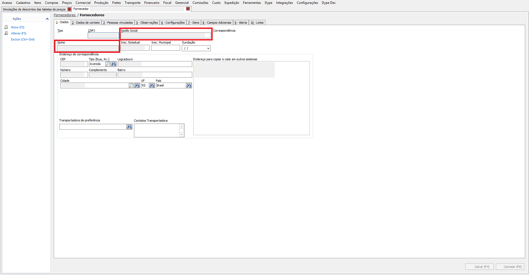
Task: Switch to Simulações de descontos document tab
Action: pyautogui.click(x=34, y=9)
